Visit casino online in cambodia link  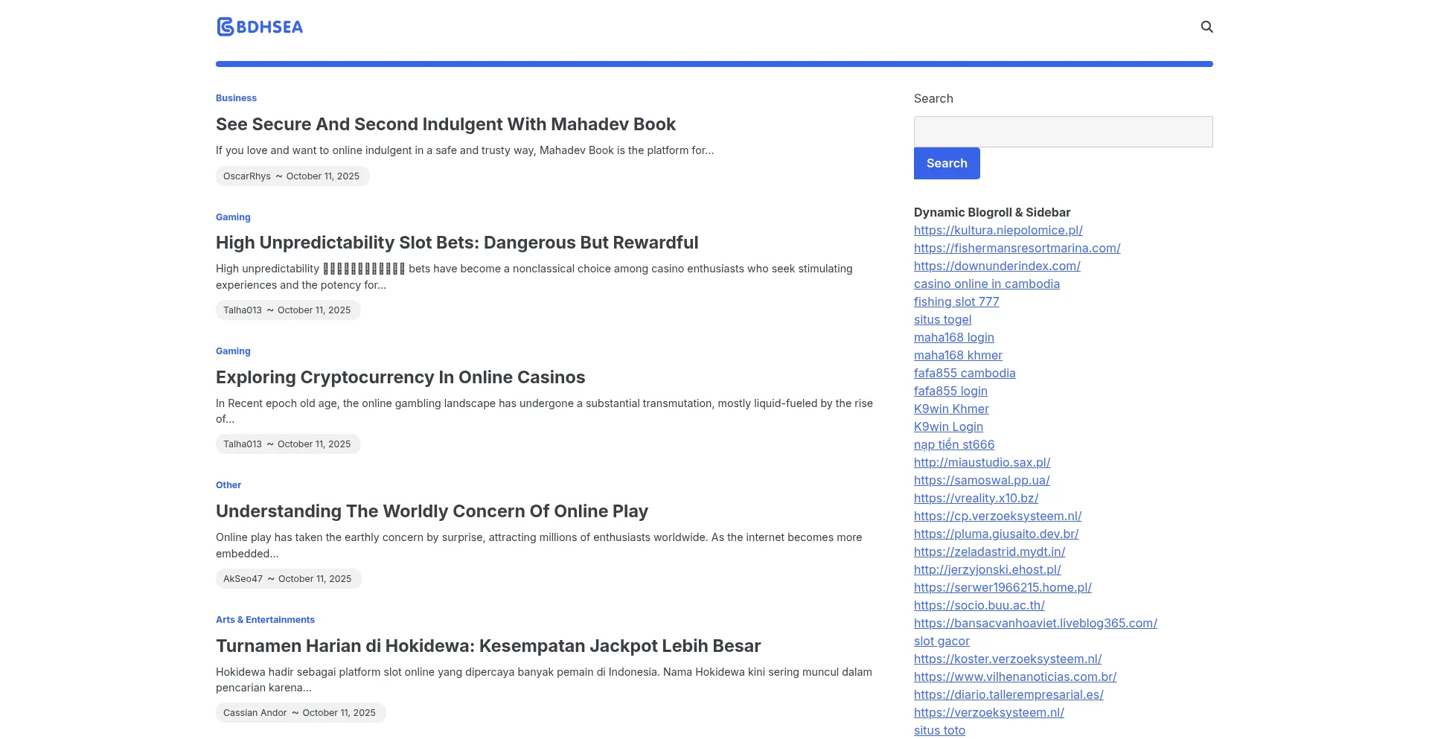point(986,284)
